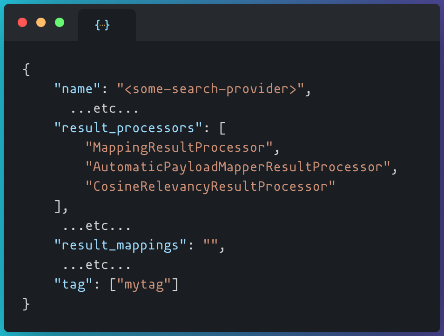
Task: Click "MappingResultProcessor" string
Action: [x=179, y=148]
